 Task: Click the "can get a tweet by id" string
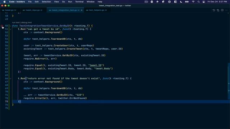(x=43, y=29)
